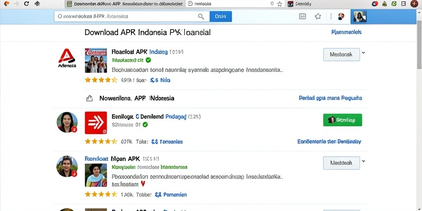Open the blue Eonbentente sten link
Viewport: 422px width, 211px height.
[329, 141]
